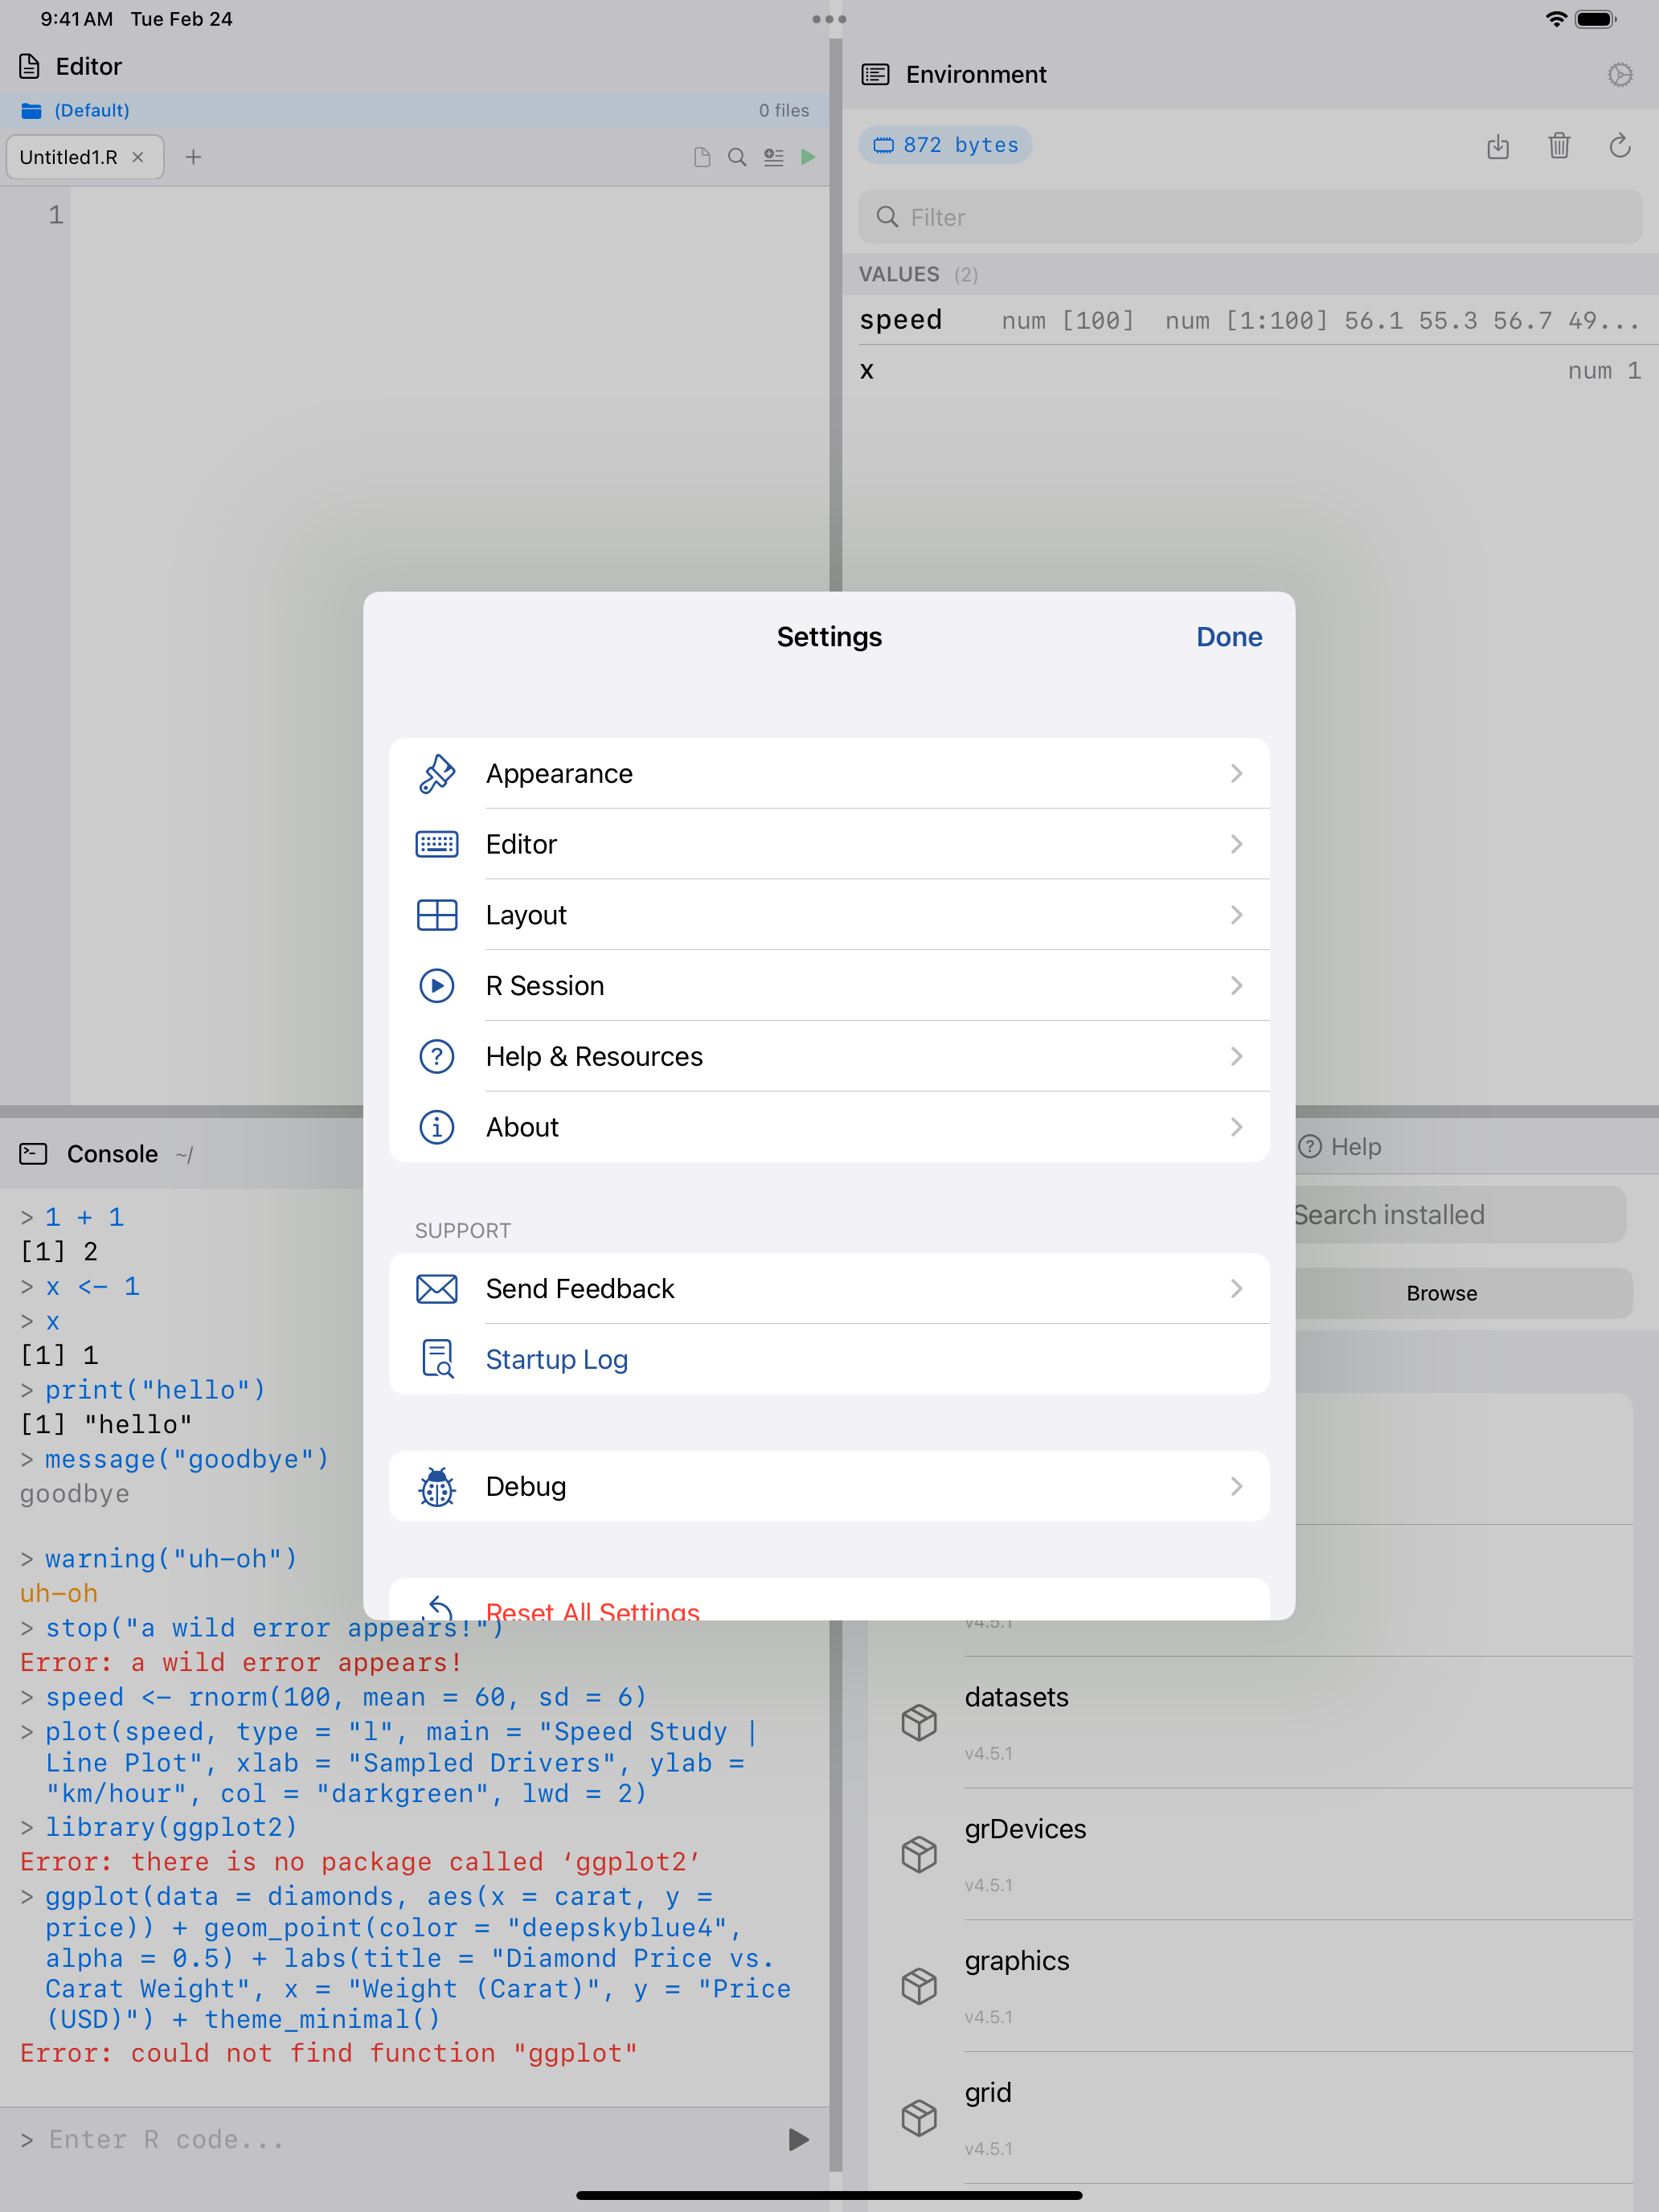The height and width of the screenshot is (2212, 1659).
Task: Create a new file with the plus icon
Action: coord(194,157)
